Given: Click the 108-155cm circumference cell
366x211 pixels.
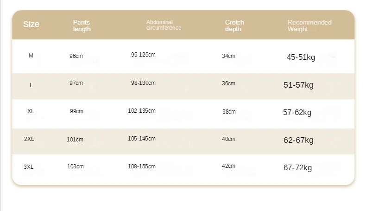Looking at the screenshot, I should coord(142,166).
